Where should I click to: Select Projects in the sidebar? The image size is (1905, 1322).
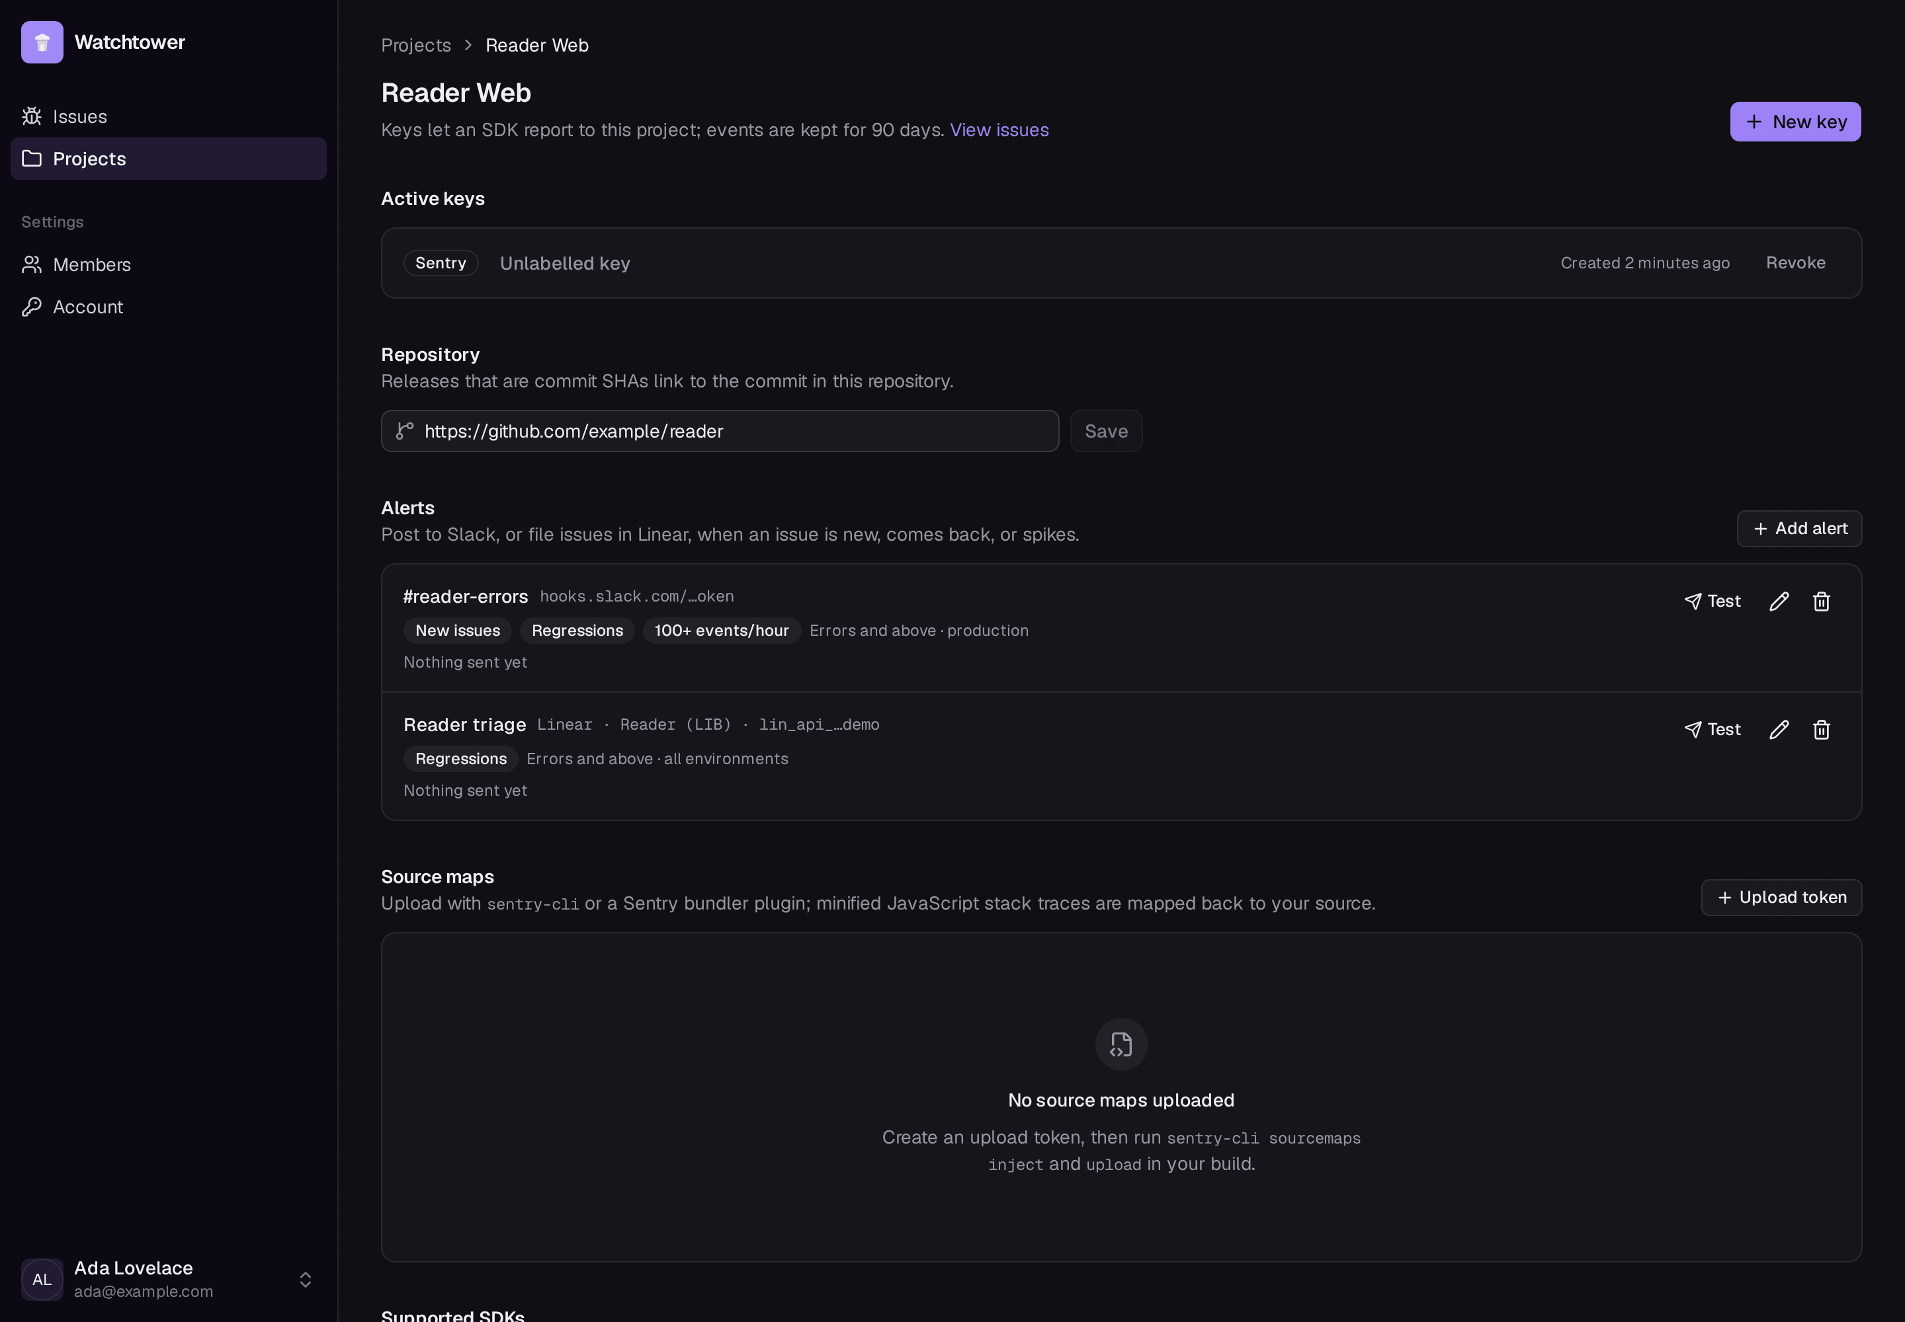coord(168,159)
